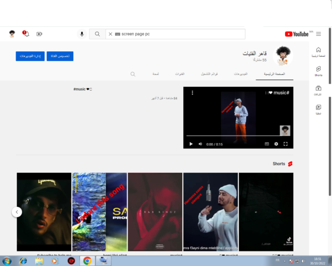Viewport: 332px width, 266px height.
Task: Enter fullscreen on the video player
Action: click(286, 144)
